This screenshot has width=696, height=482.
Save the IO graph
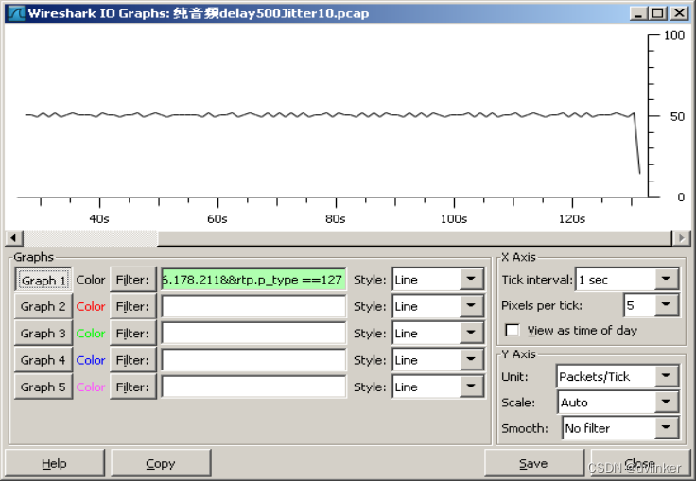coord(534,463)
